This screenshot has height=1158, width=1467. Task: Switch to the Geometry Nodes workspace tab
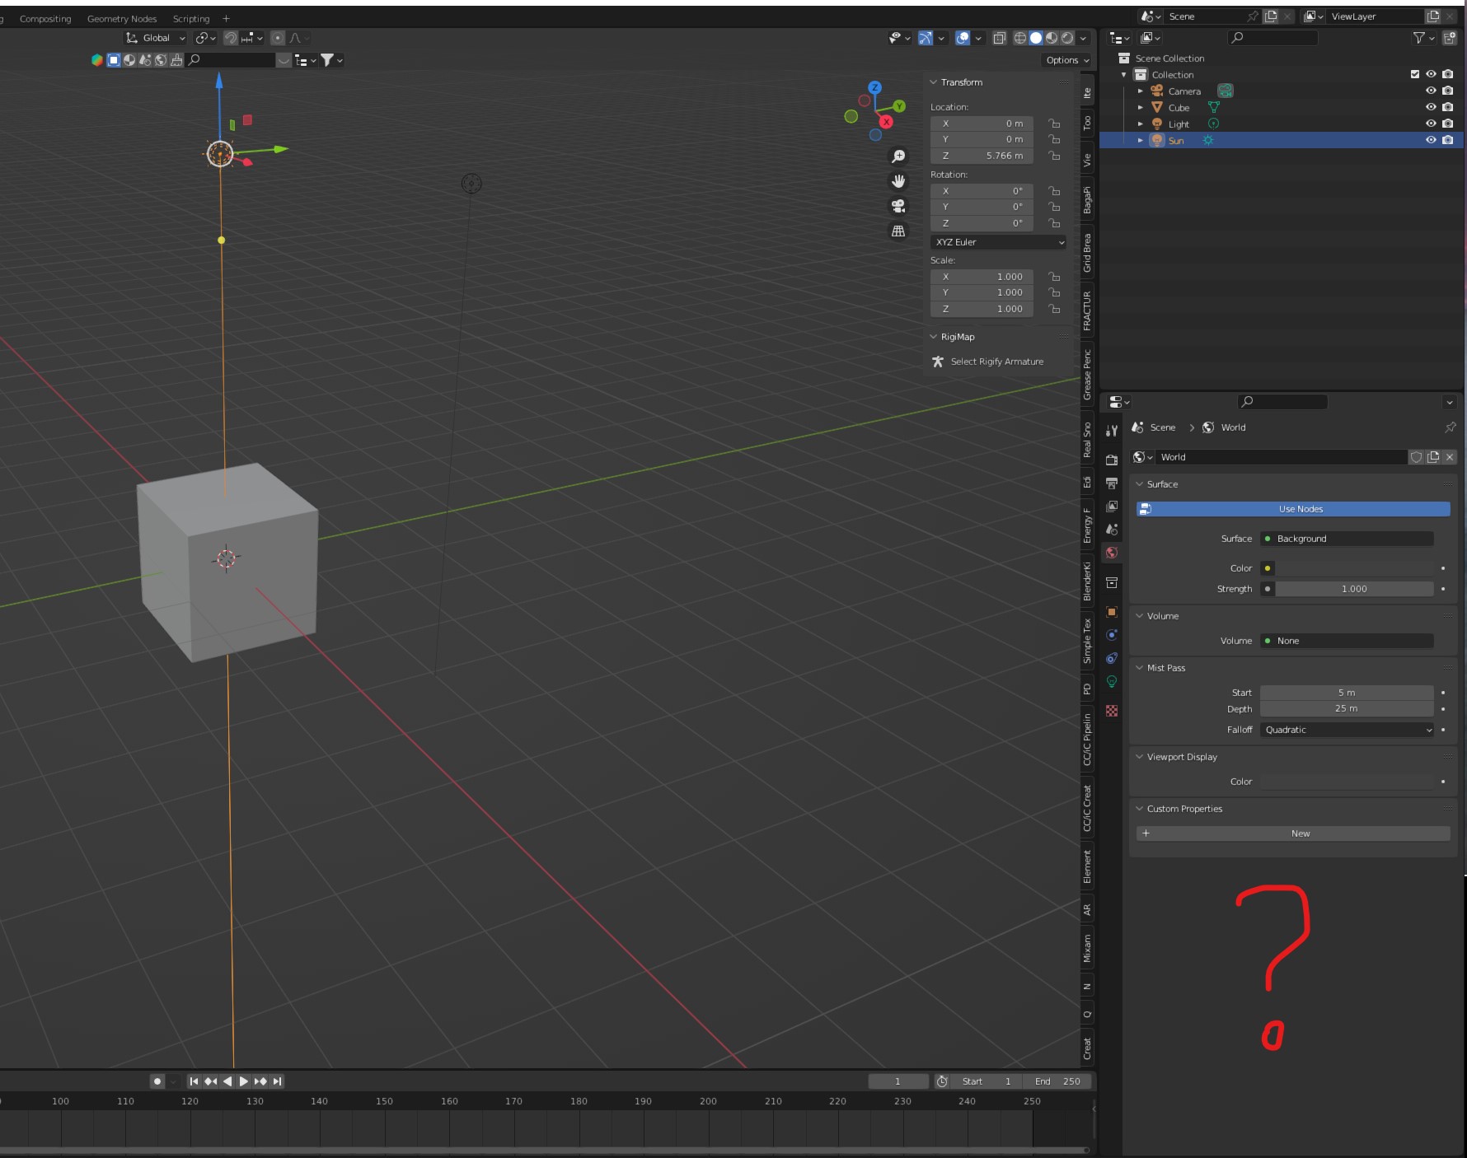pos(122,19)
